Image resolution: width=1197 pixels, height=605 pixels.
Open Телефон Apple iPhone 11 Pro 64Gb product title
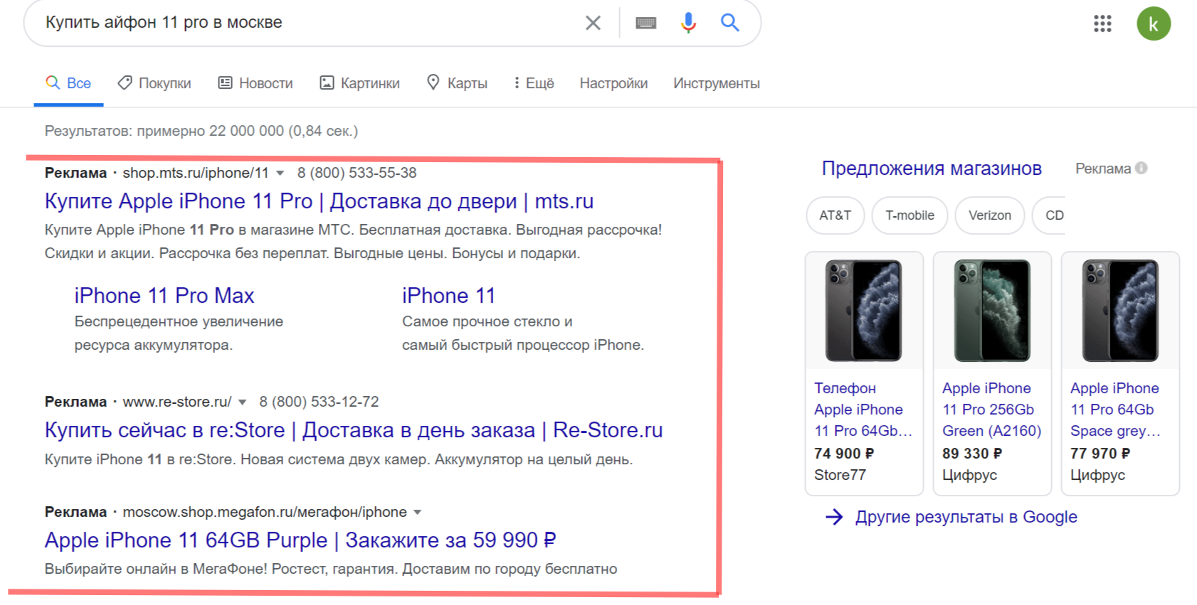(x=863, y=409)
